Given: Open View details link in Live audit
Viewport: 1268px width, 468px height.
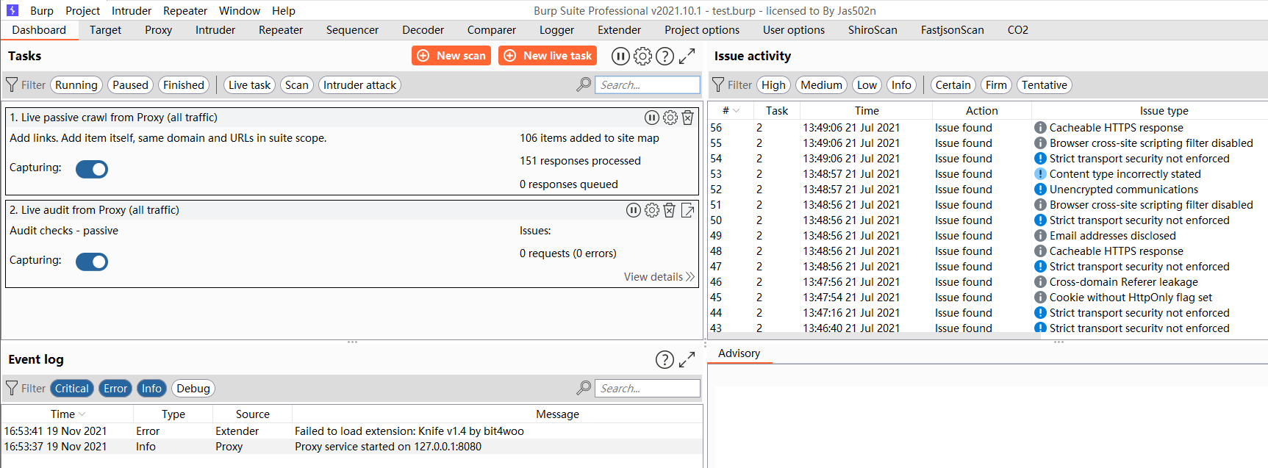Looking at the screenshot, I should tap(659, 277).
